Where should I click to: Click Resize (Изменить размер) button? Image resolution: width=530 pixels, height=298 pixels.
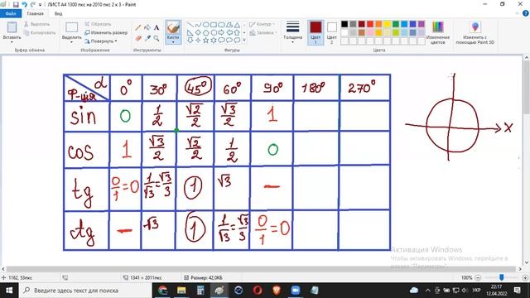click(106, 33)
